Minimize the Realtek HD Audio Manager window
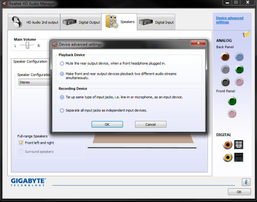The image size is (257, 202). point(227,2)
